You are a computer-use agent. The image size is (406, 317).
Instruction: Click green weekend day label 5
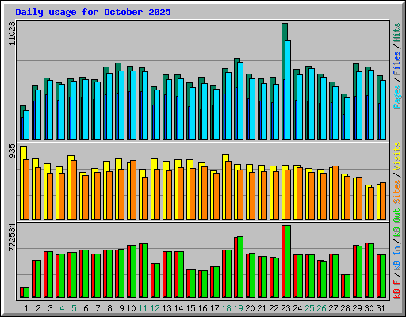point(74,308)
